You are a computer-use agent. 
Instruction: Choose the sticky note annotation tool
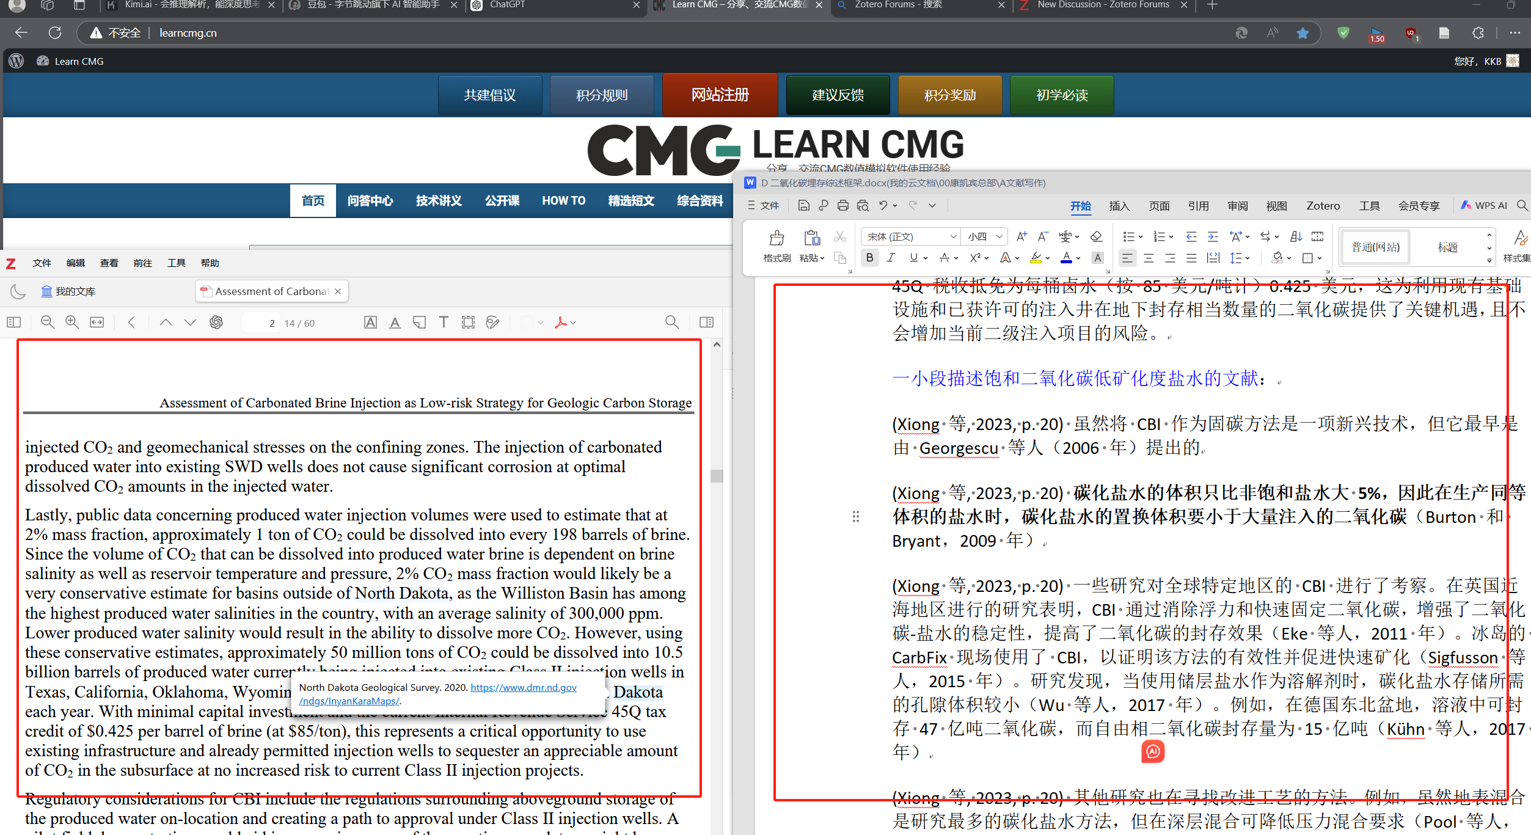click(x=419, y=323)
